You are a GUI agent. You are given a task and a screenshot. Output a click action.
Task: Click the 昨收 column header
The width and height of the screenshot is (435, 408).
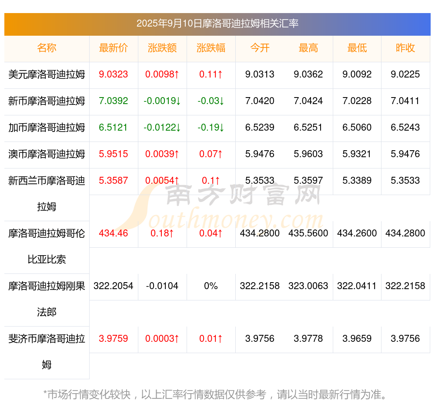pyautogui.click(x=405, y=48)
